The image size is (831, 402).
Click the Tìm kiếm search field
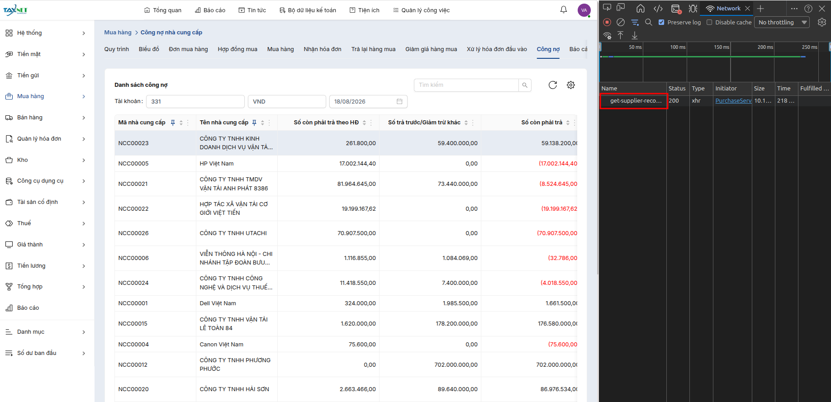466,85
